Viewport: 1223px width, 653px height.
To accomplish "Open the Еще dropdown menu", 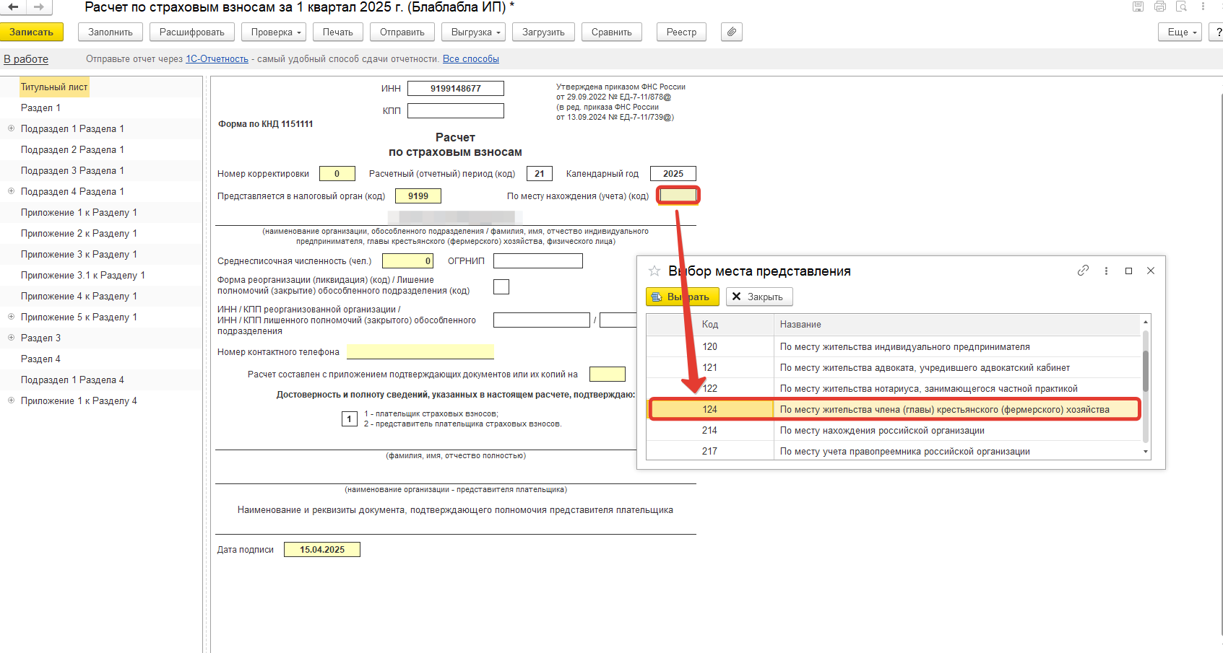I will 1183,32.
